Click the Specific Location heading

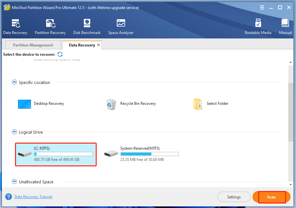(34, 82)
